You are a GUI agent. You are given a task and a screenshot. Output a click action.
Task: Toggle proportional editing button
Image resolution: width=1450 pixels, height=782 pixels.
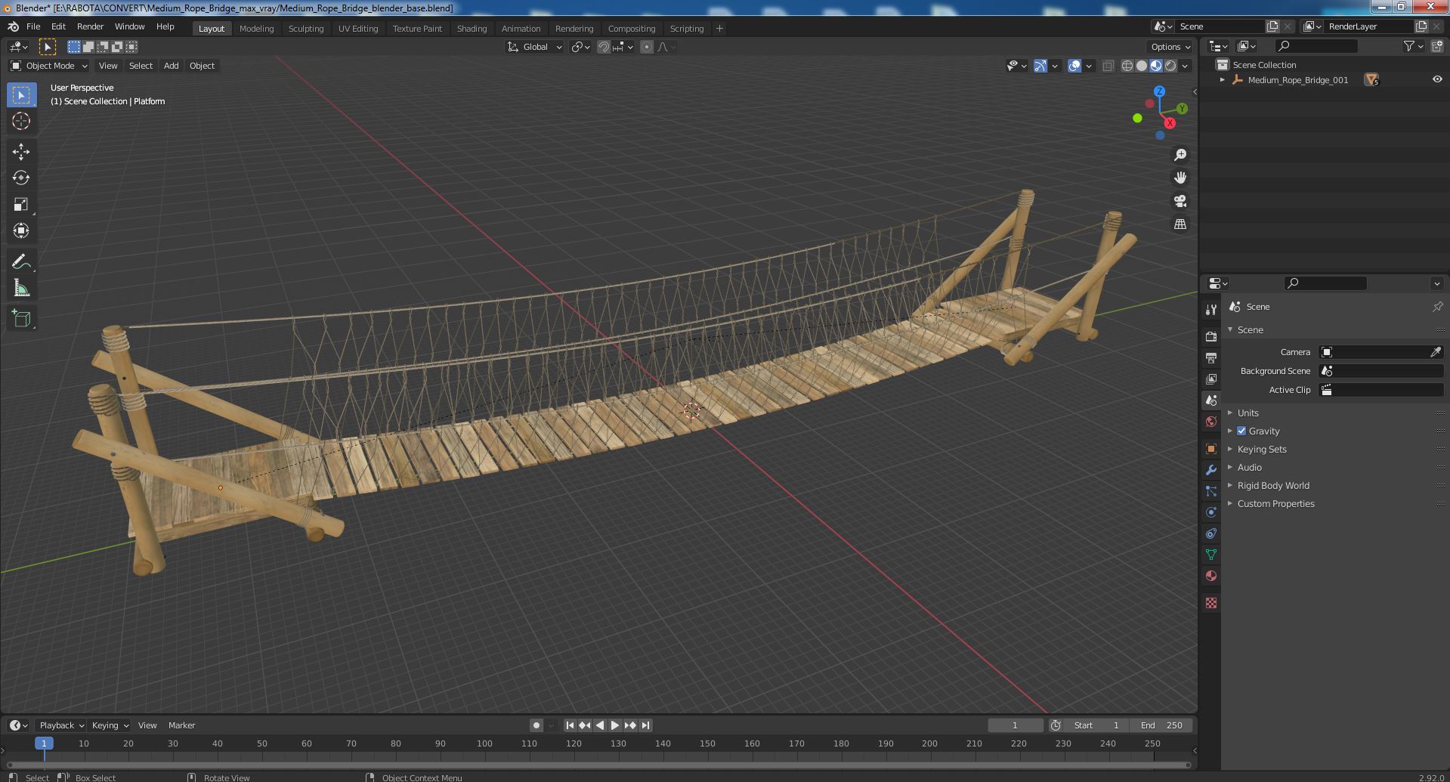[646, 47]
